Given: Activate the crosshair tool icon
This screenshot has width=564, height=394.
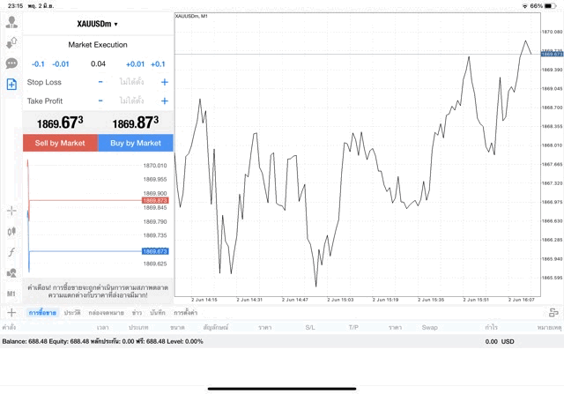Looking at the screenshot, I should click(x=11, y=211).
